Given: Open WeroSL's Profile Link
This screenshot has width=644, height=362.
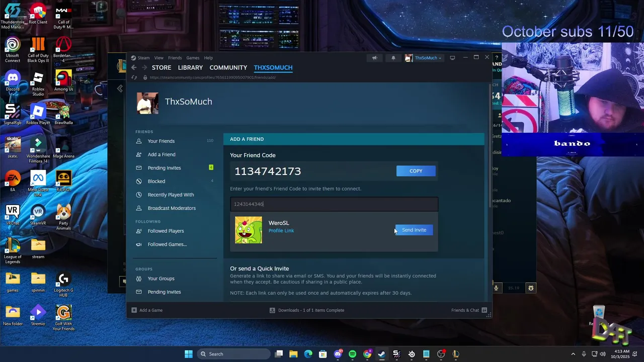Looking at the screenshot, I should (x=281, y=231).
